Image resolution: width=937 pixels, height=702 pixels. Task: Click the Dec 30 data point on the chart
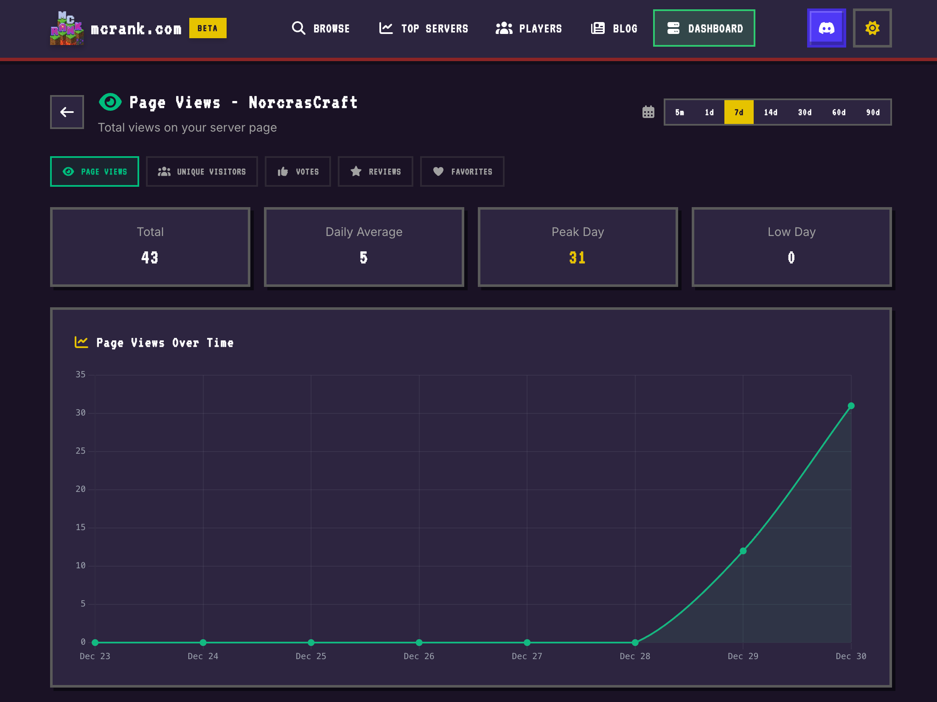(x=851, y=405)
